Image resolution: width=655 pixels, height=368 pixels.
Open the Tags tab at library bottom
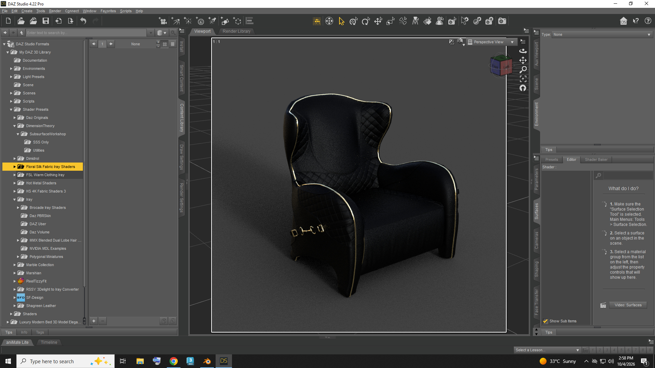pos(40,332)
